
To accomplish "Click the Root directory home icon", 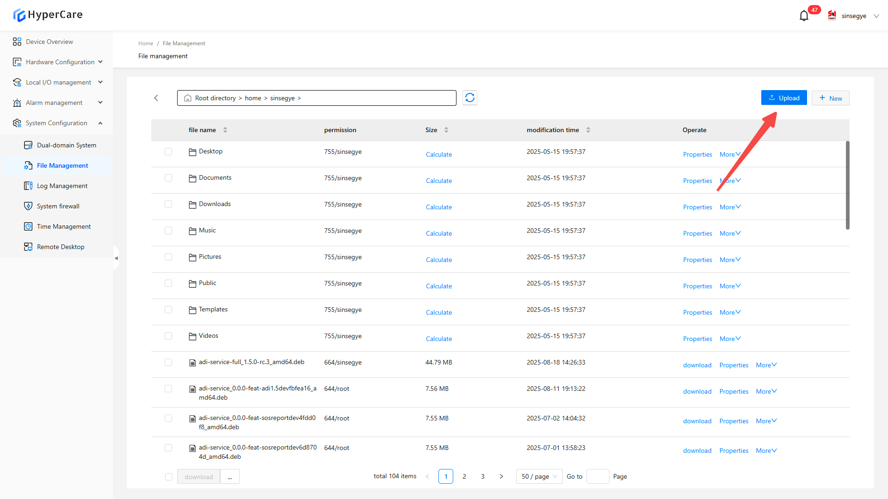I will pyautogui.click(x=188, y=98).
